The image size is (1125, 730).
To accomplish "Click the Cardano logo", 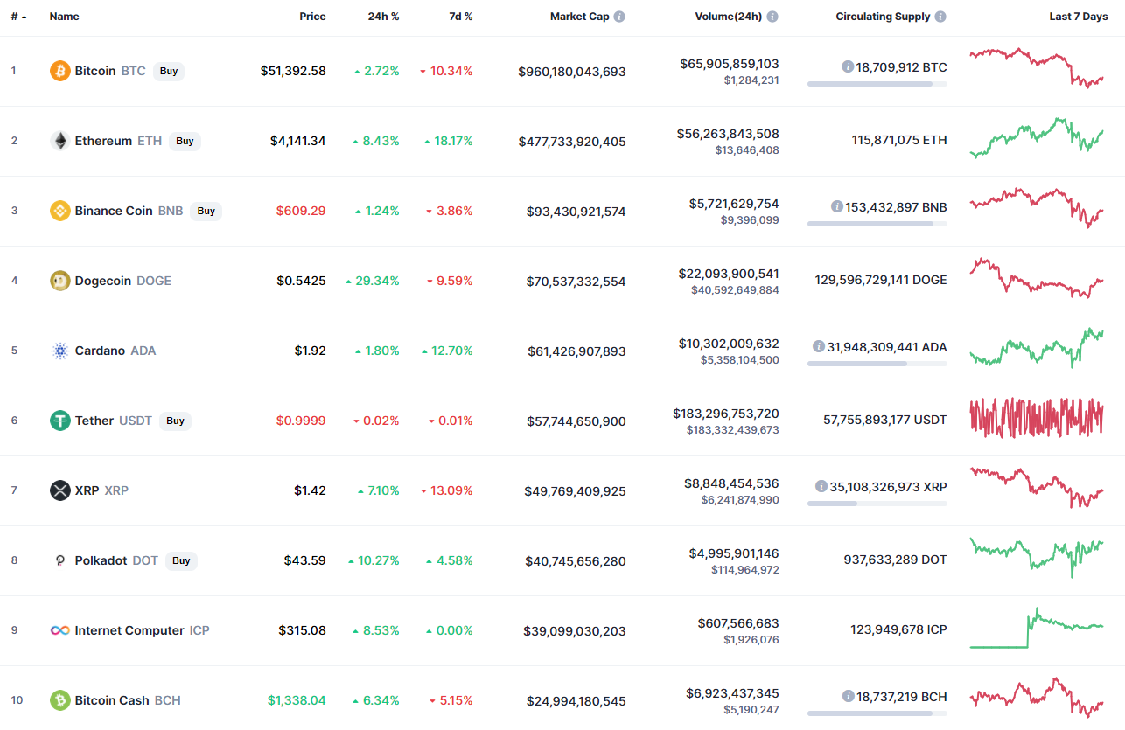I will [59, 351].
